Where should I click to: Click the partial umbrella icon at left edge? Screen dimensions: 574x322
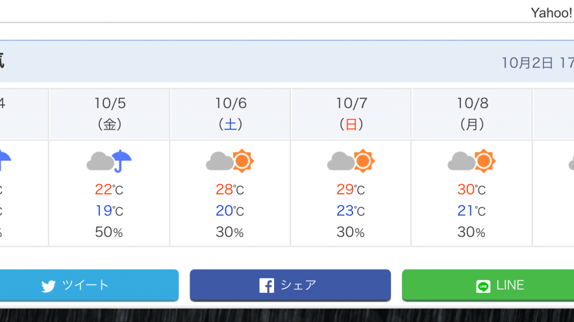click(x=5, y=161)
